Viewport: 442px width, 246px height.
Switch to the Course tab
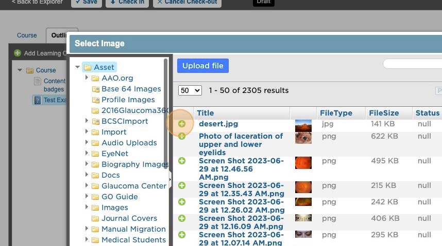(x=27, y=35)
